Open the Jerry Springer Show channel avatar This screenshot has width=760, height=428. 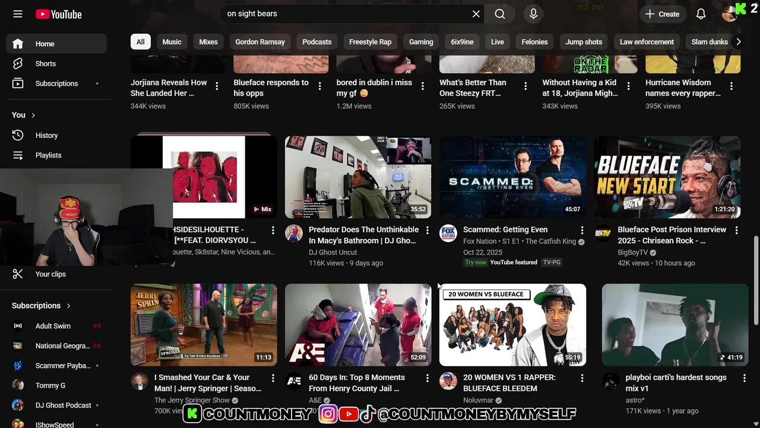(x=140, y=381)
